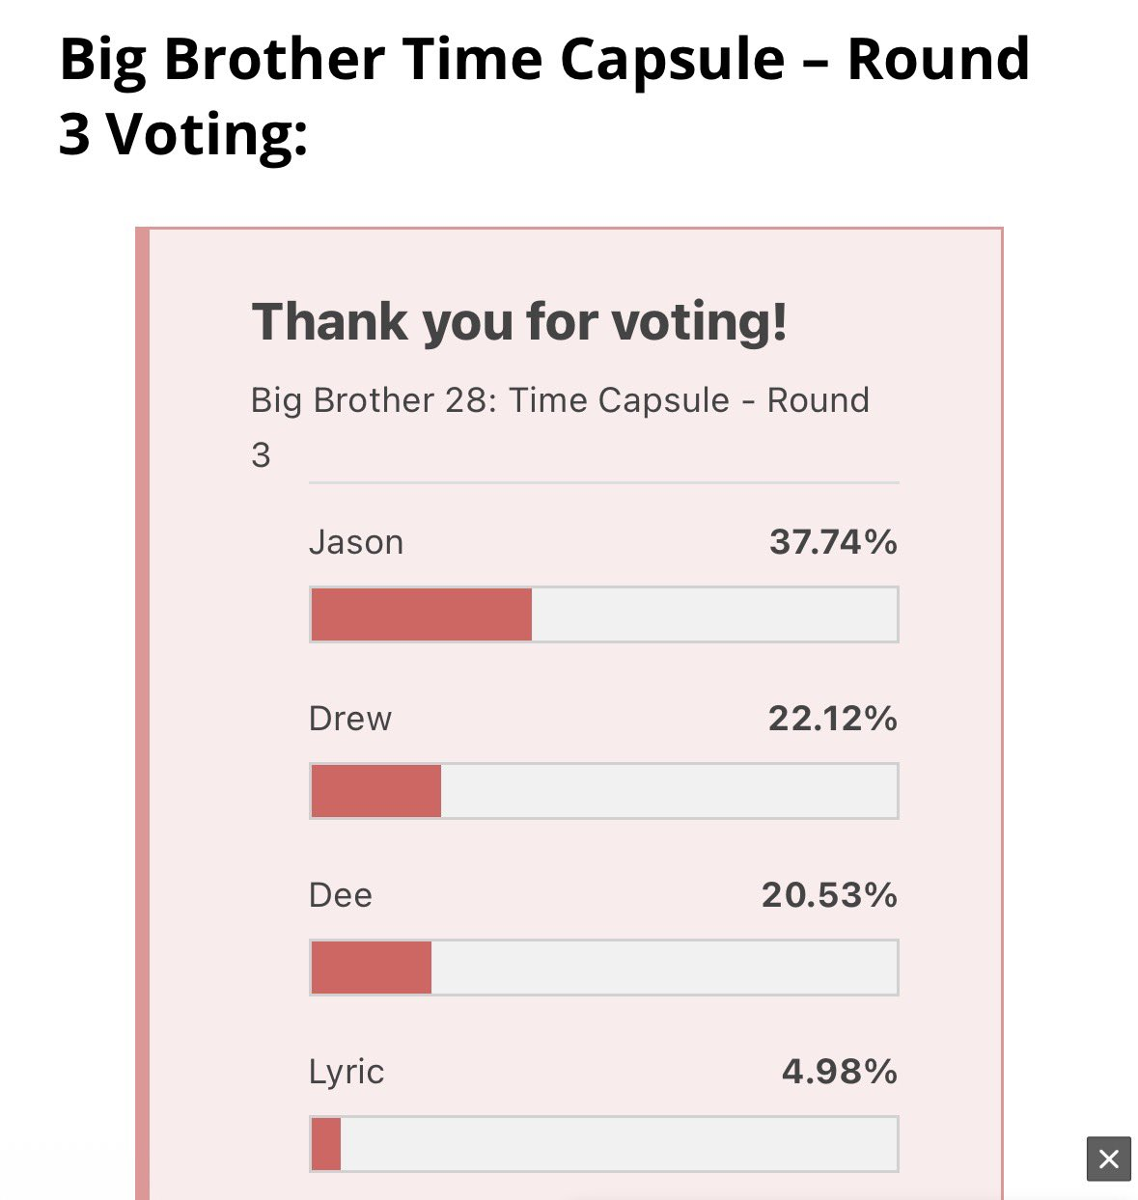Click the Thank you for voting heading
1138x1200 pixels.
click(x=519, y=322)
